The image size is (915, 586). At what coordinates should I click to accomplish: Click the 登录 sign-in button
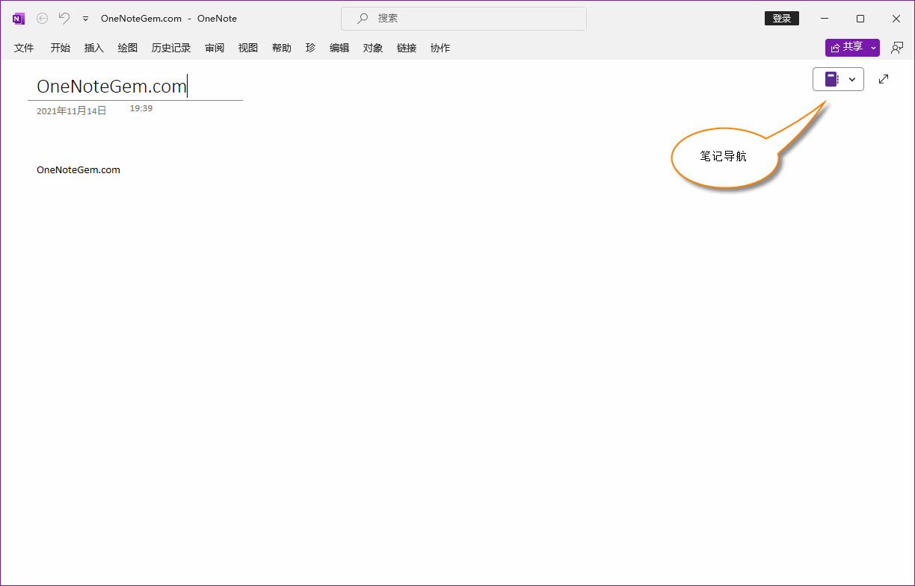tap(782, 19)
